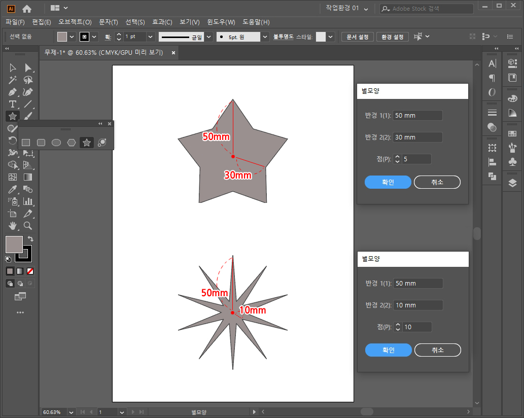Select the Selection tool arrow
The height and width of the screenshot is (418, 524).
tap(13, 68)
